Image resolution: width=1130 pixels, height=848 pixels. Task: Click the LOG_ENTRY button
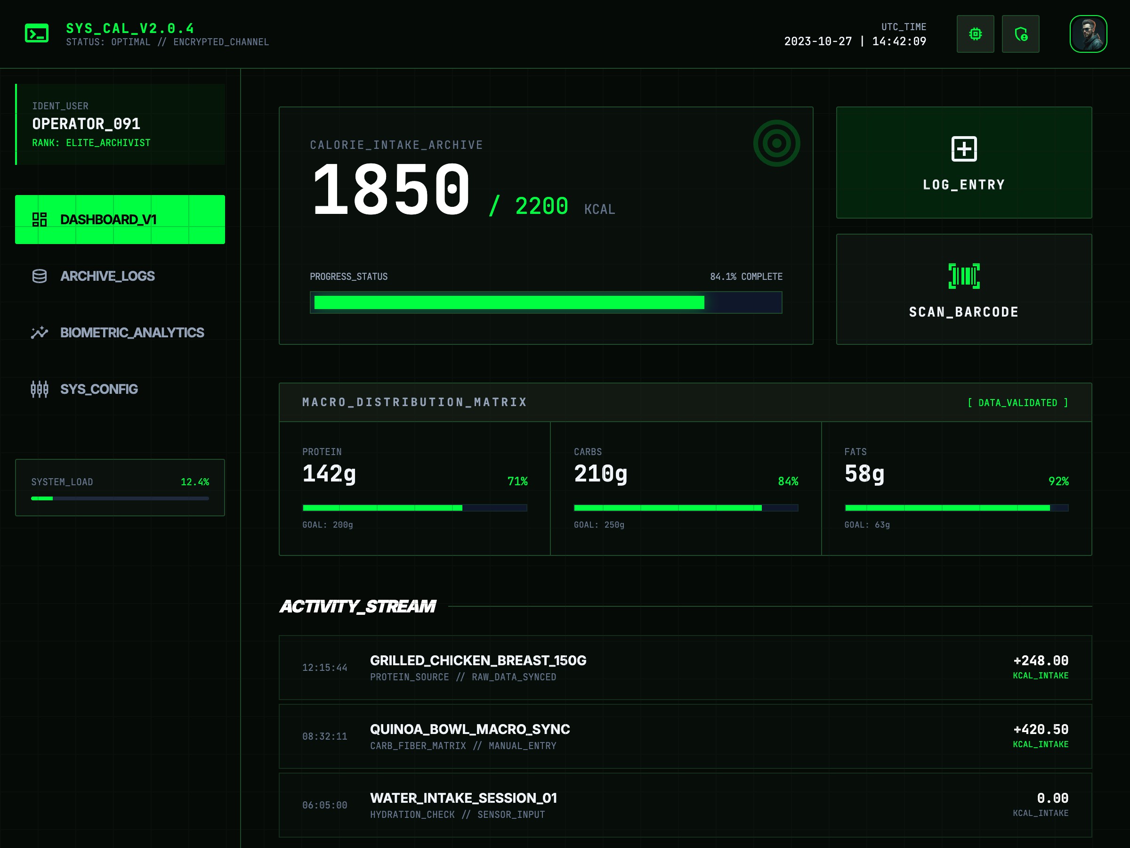(x=963, y=163)
